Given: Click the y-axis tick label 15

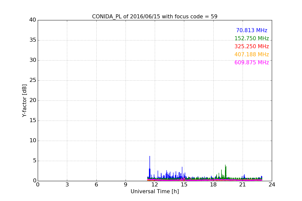Looking at the screenshot, I should (33, 121).
